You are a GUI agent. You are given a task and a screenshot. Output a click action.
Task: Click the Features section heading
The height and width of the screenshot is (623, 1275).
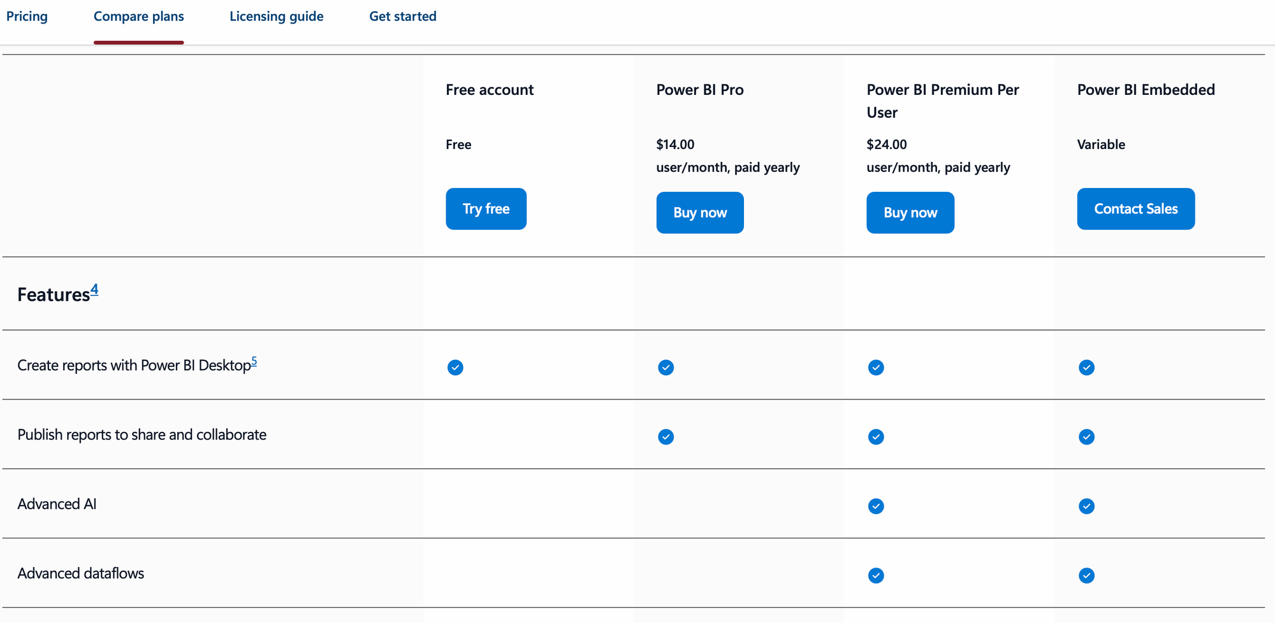(x=54, y=295)
